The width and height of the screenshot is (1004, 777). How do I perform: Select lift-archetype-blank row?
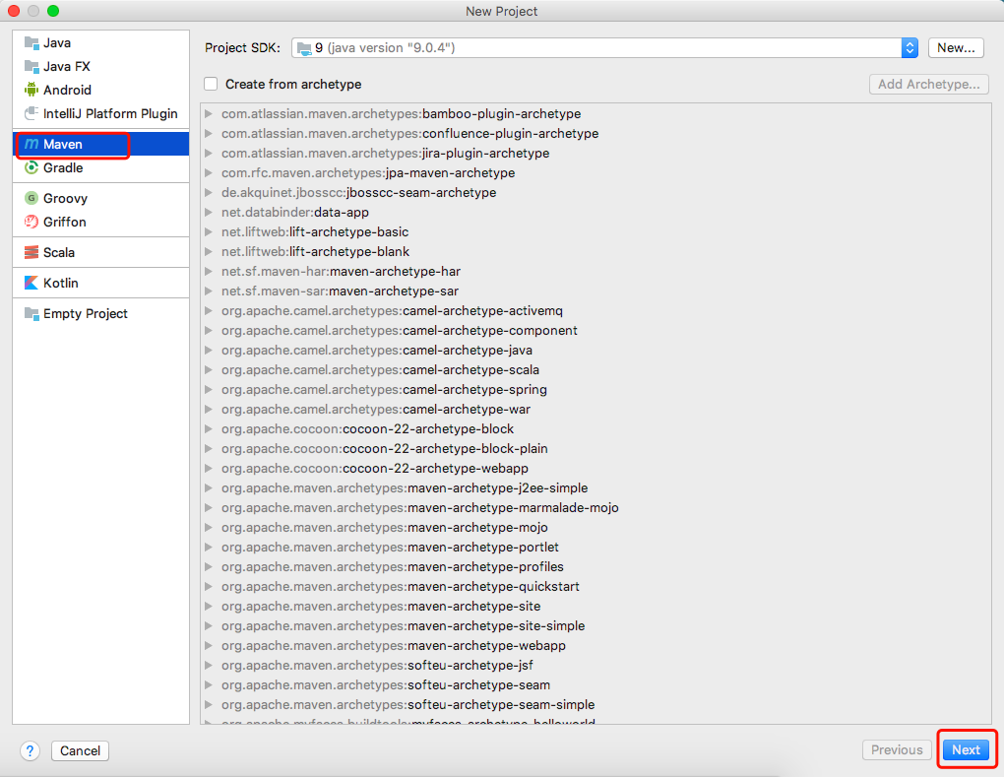[x=596, y=252]
